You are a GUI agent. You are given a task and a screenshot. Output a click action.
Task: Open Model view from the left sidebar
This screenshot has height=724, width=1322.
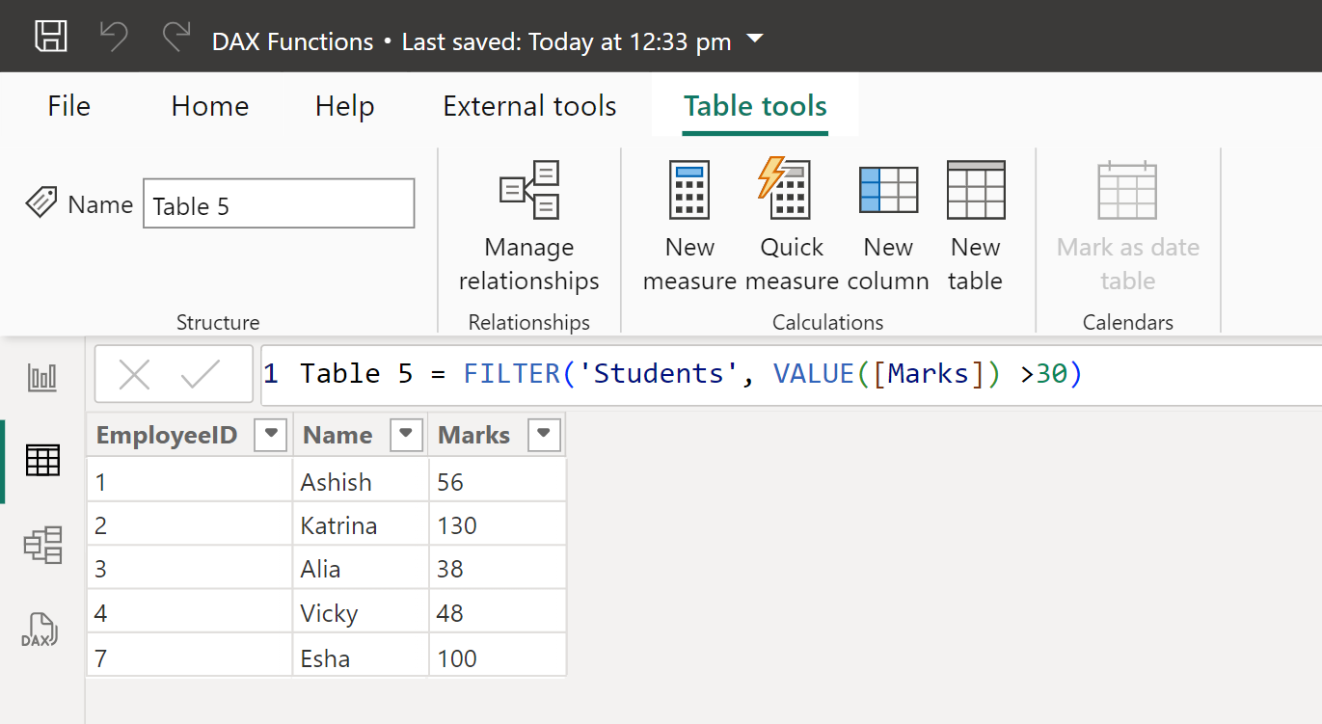coord(40,545)
